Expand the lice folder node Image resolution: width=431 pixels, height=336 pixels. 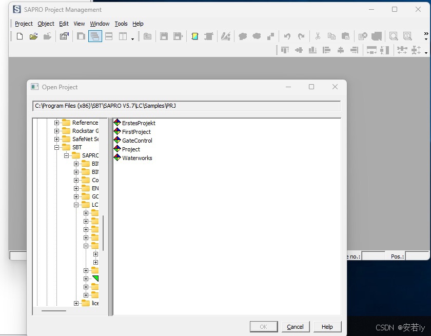pyautogui.click(x=76, y=303)
